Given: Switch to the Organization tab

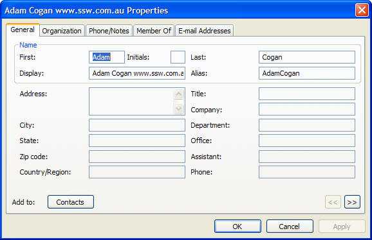Looking at the screenshot, I should 62,31.
